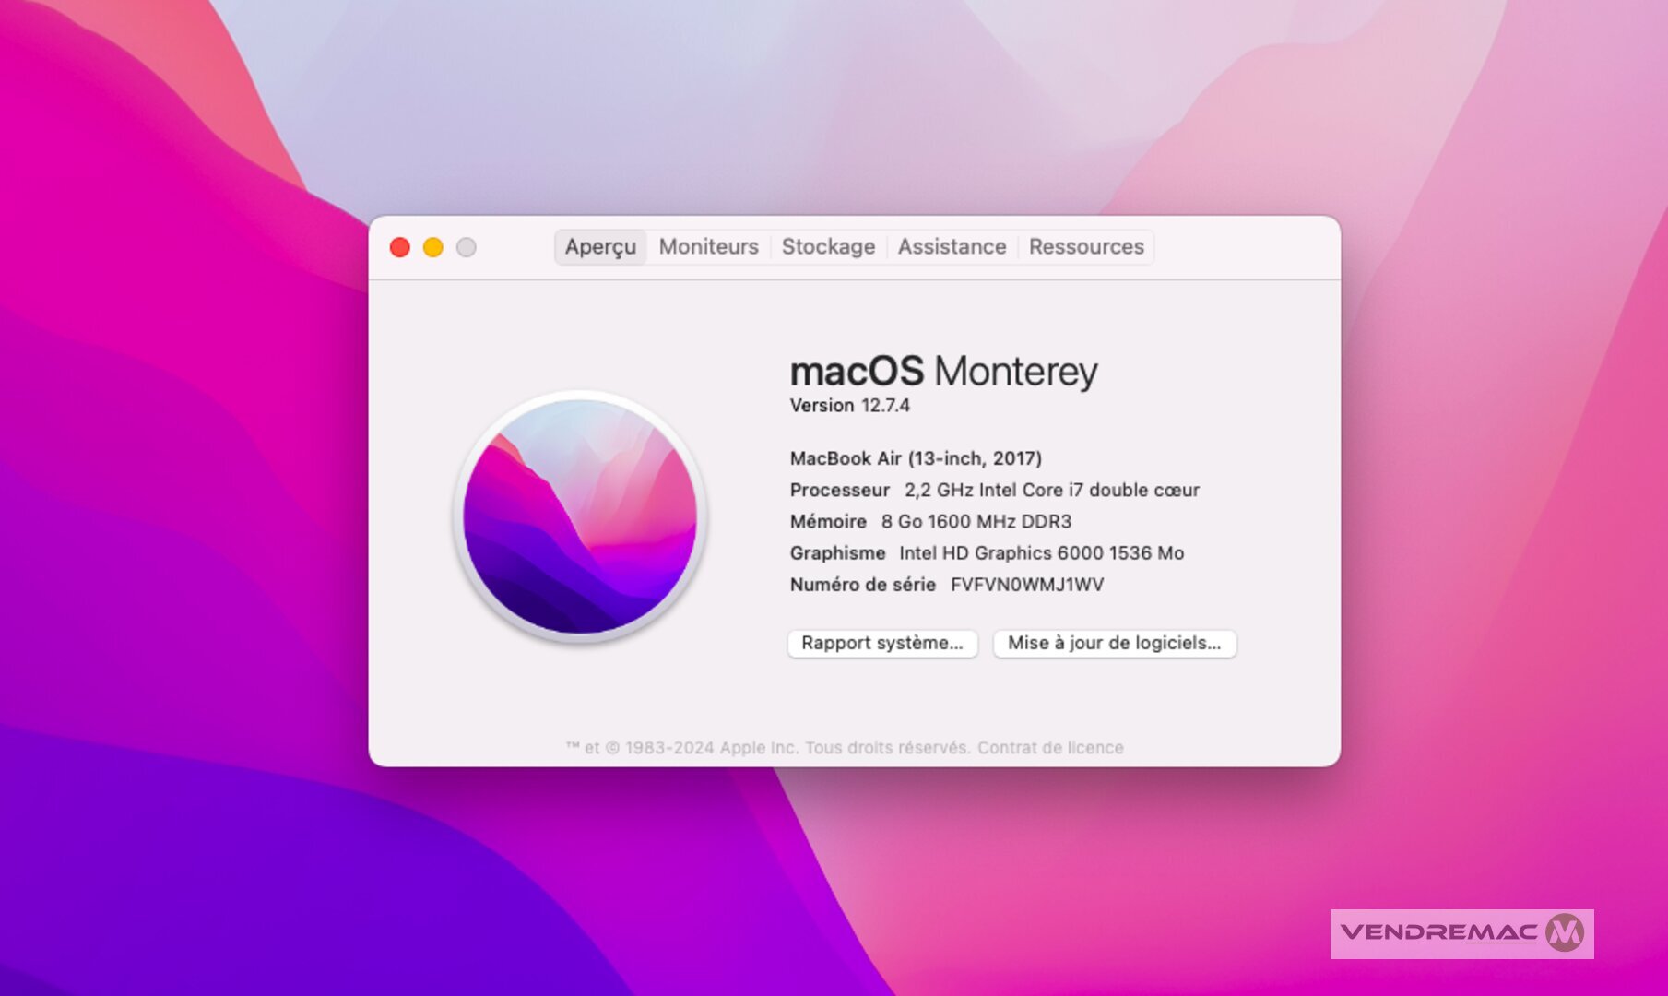Click the serial number FVFVN0WMJ1WV
This screenshot has height=996, width=1668.
[x=1026, y=585]
